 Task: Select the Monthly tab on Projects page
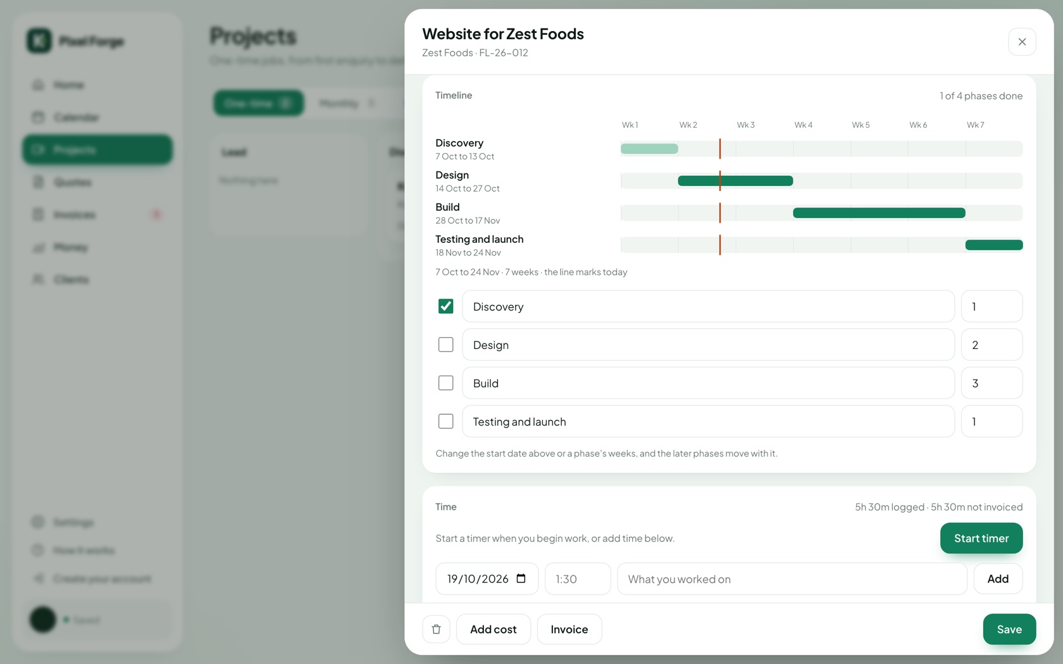click(x=347, y=103)
